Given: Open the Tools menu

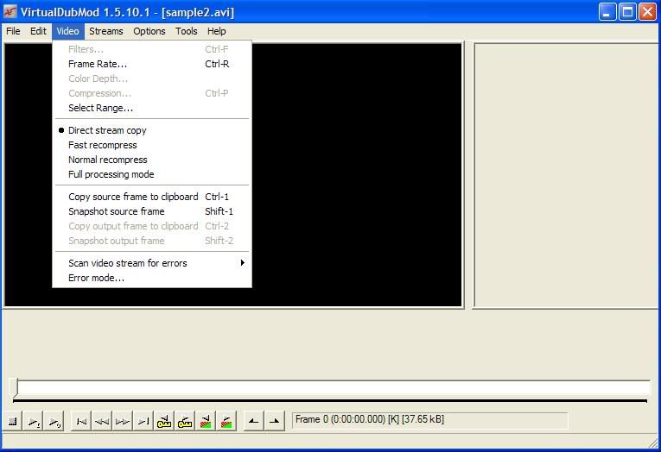Looking at the screenshot, I should 187,31.
